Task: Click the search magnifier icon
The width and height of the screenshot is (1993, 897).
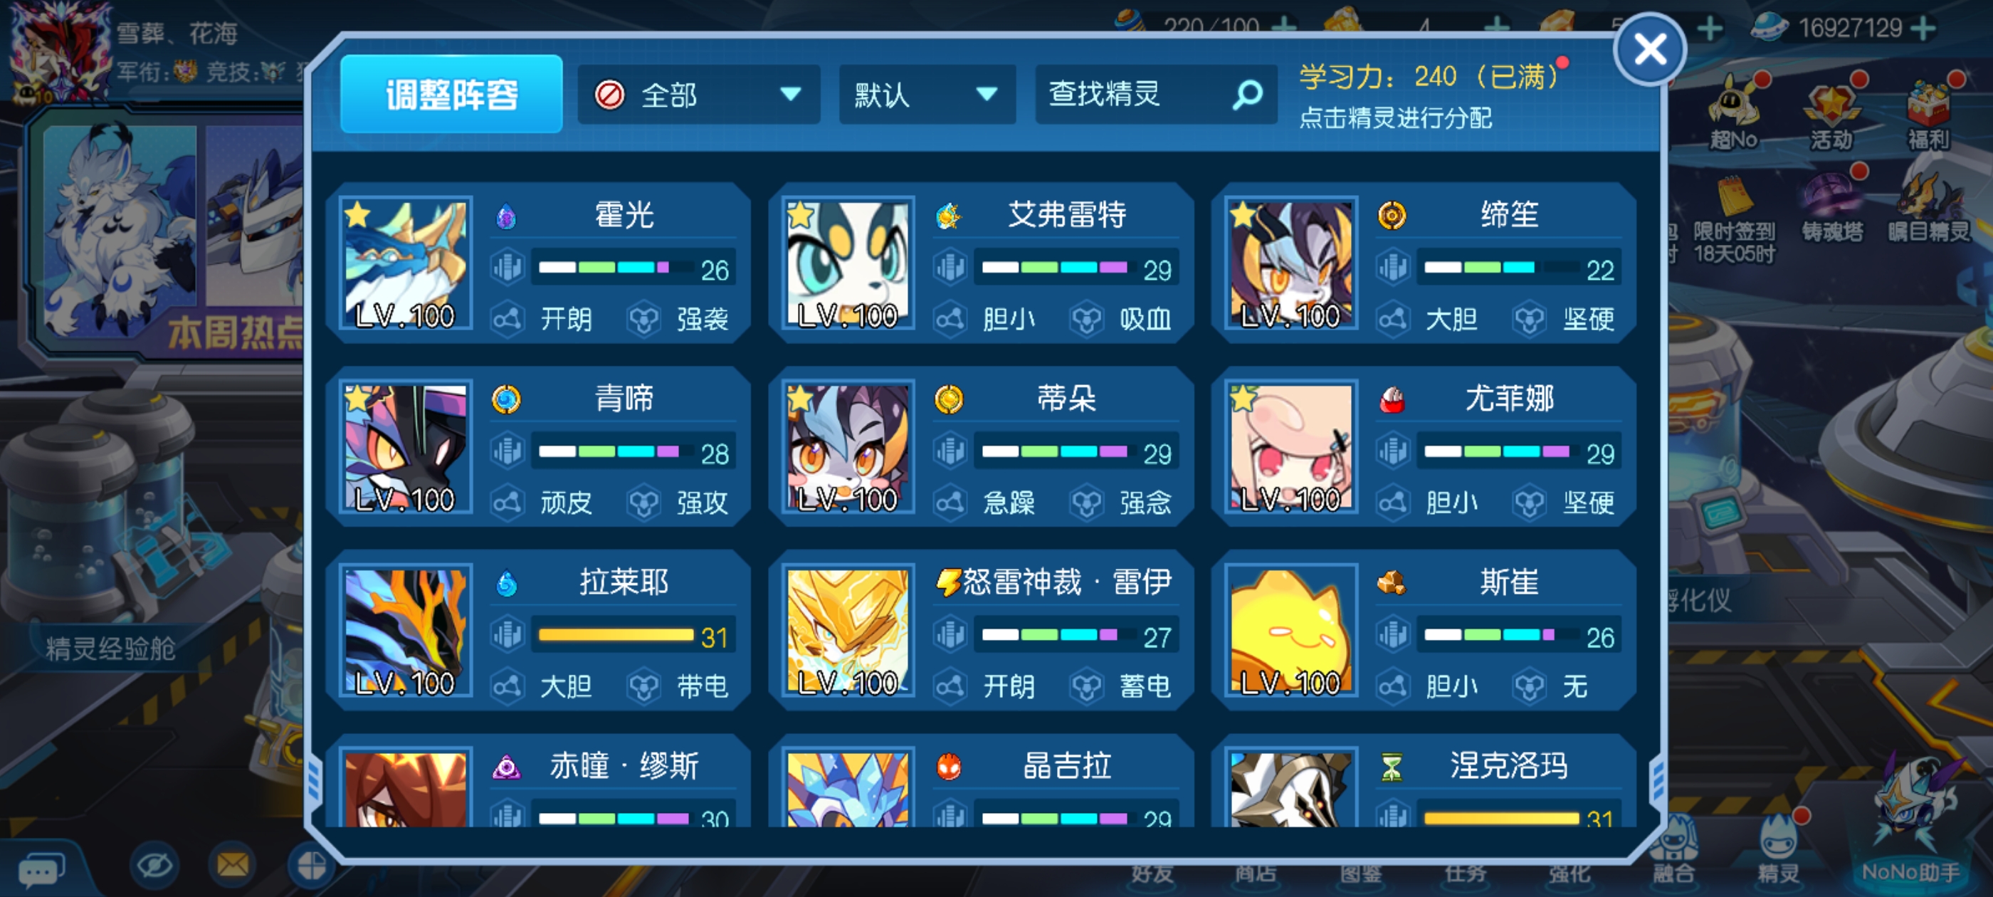Action: pos(1247,95)
